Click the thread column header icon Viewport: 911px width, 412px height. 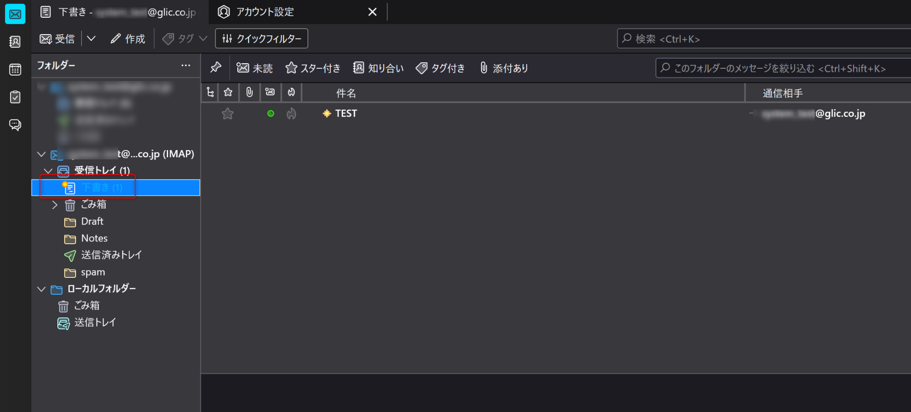coord(210,93)
